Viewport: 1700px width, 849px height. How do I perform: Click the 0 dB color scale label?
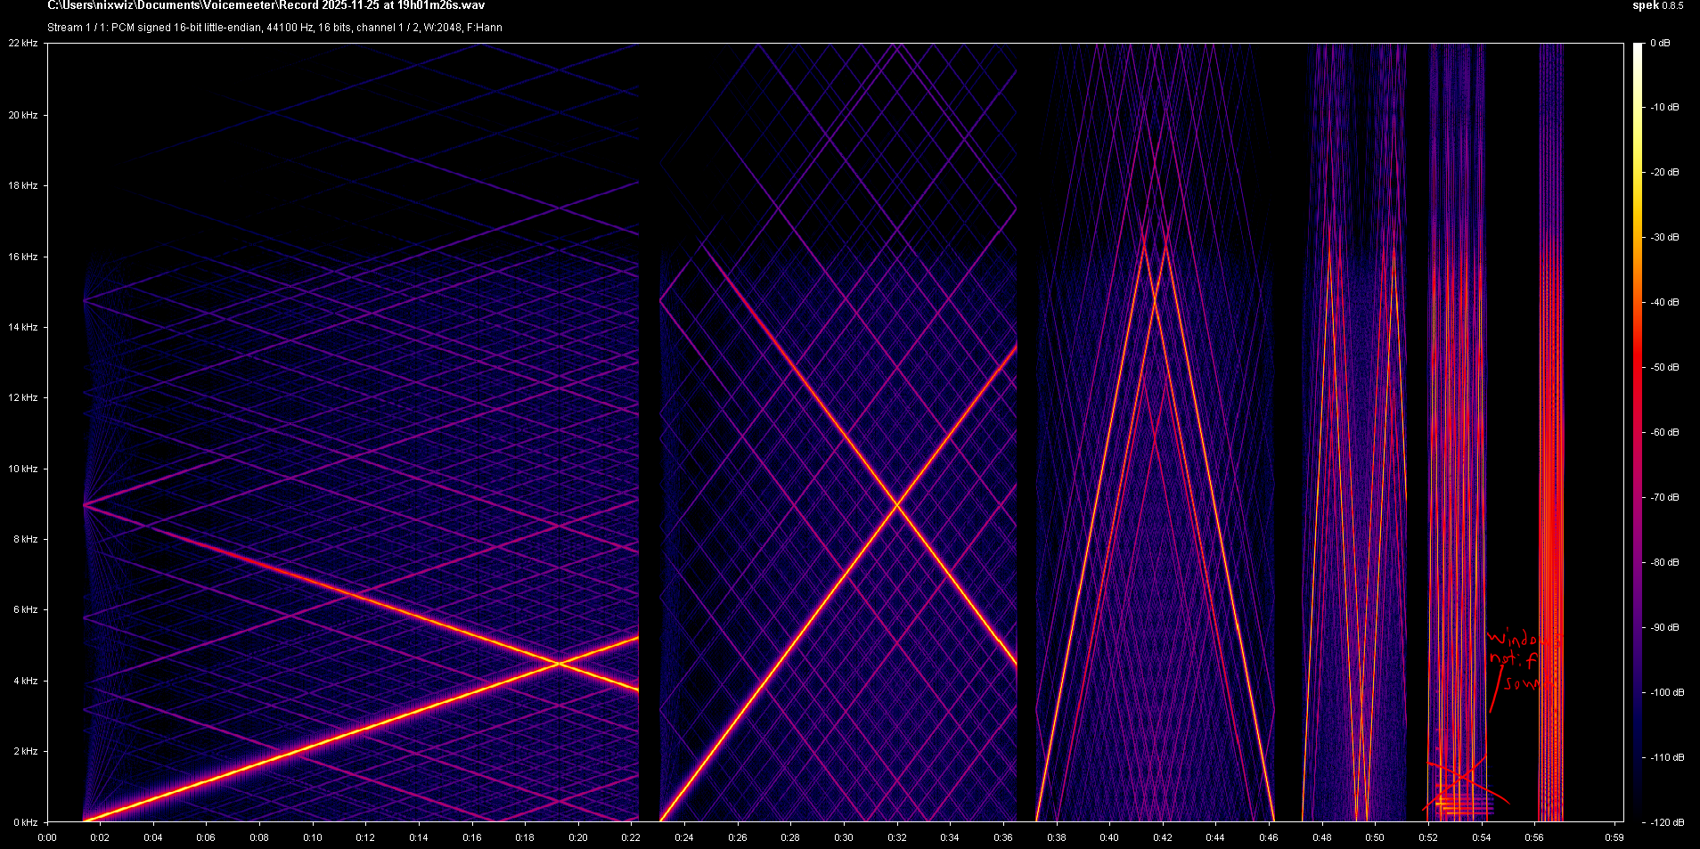point(1660,44)
